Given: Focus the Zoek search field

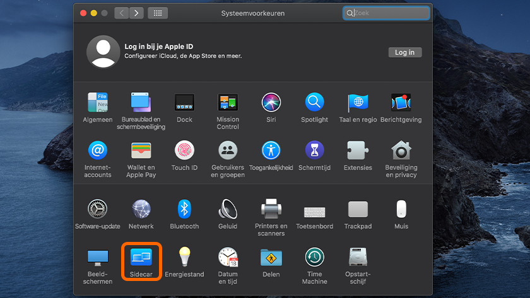Looking at the screenshot, I should 386,13.
